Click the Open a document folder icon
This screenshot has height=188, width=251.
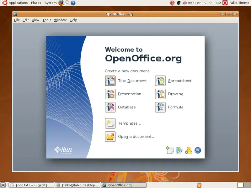(x=110, y=137)
